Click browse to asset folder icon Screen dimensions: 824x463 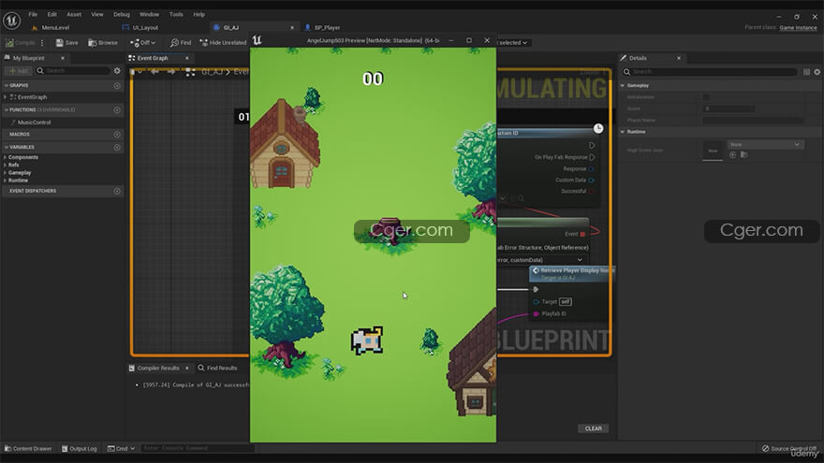(x=744, y=154)
